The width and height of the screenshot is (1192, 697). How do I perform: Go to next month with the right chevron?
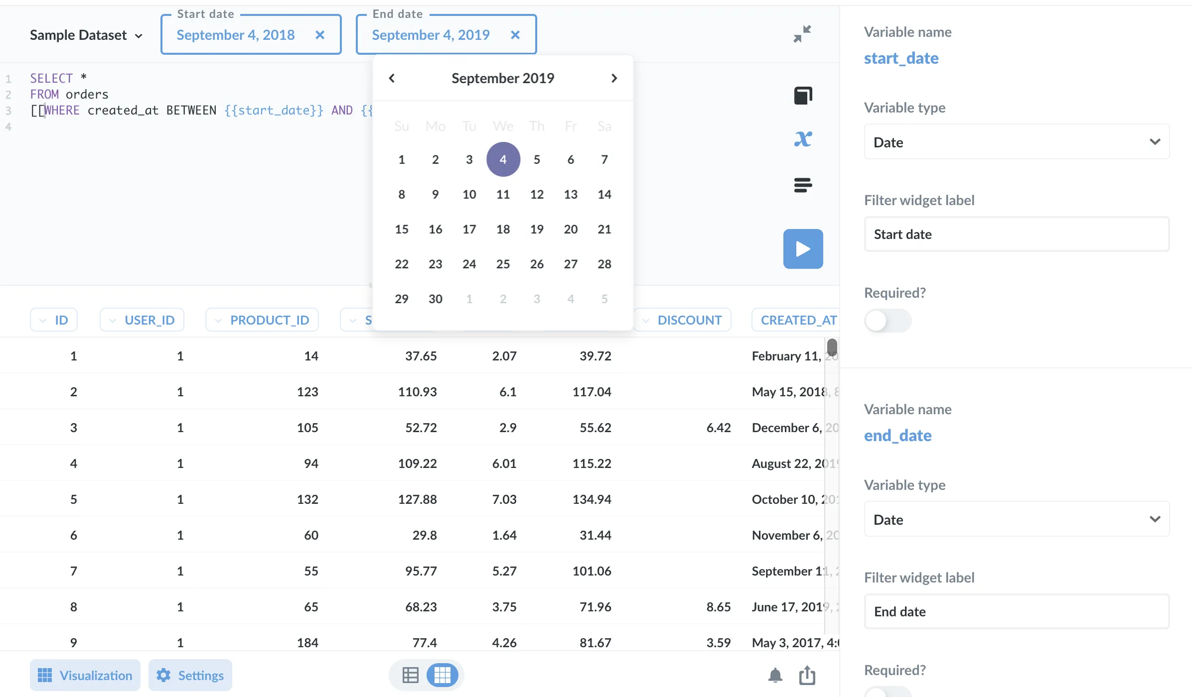coord(614,78)
